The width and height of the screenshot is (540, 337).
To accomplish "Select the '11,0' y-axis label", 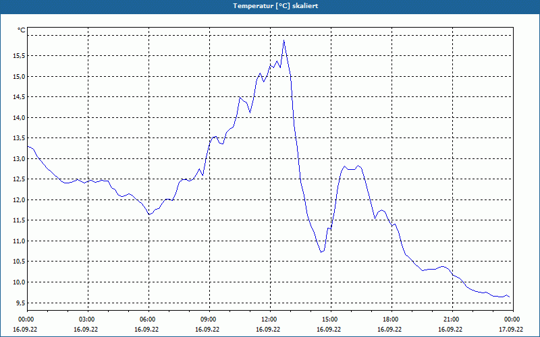I will pos(19,241).
